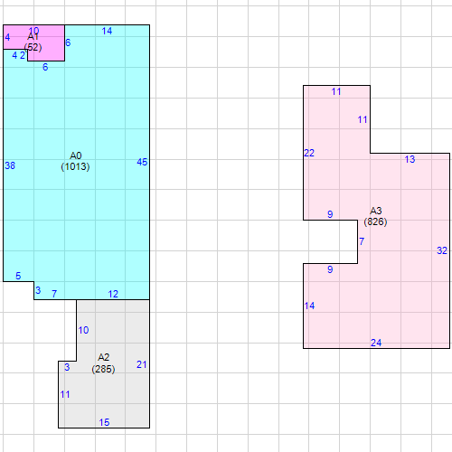Click the 5 dimension on area A0

point(18,276)
